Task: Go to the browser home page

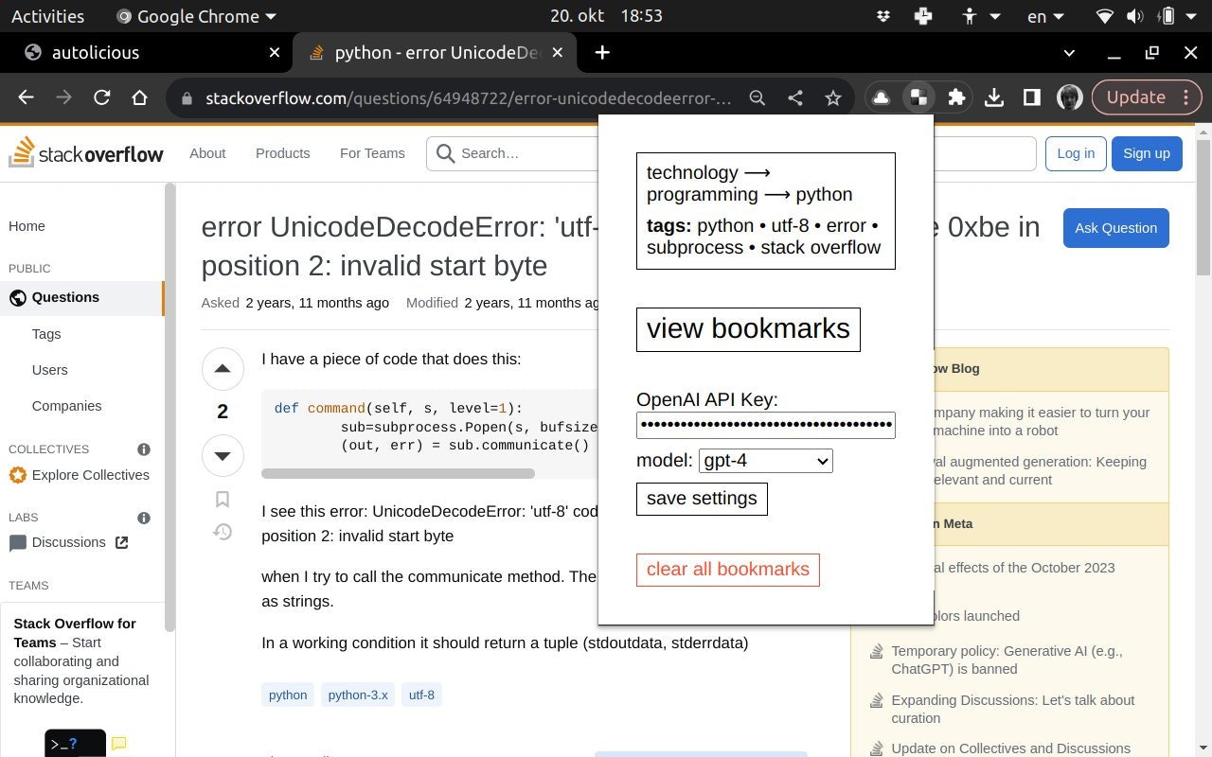Action: click(139, 97)
